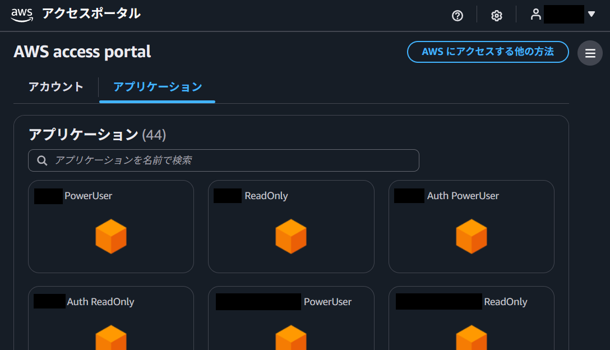
Task: Expand the user account dropdown arrow
Action: pos(591,15)
